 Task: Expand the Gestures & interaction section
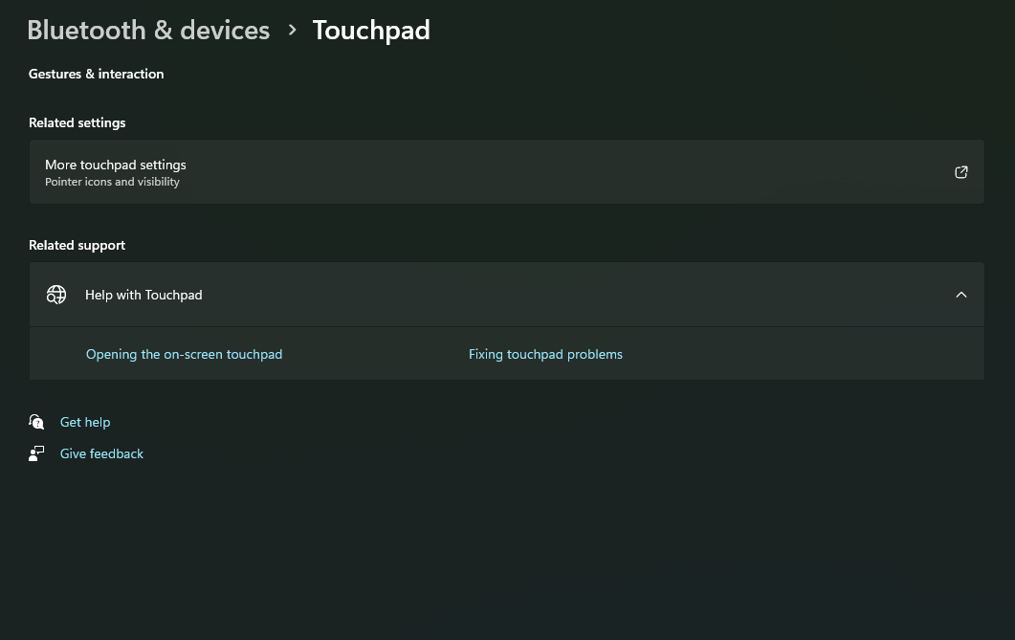click(96, 74)
